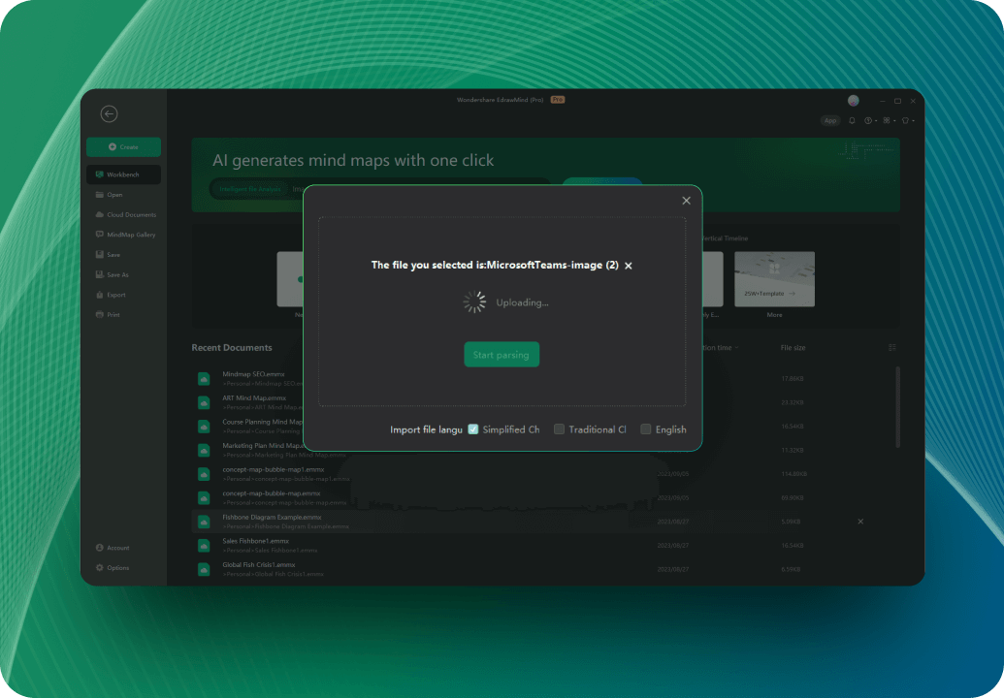Enable the Traditional Ch language checkbox
Image resolution: width=1004 pixels, height=698 pixels.
click(559, 429)
